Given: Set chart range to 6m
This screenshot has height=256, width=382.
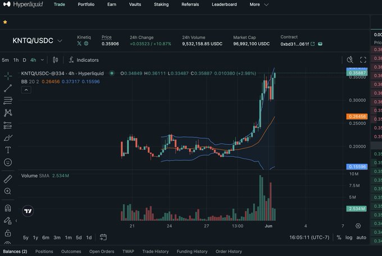Looking at the screenshot, I should [46, 237].
